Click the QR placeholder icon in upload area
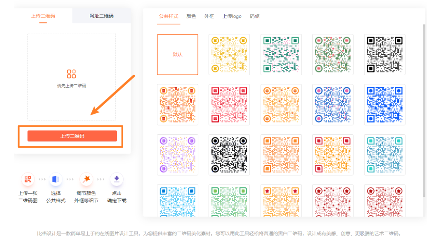Image resolution: width=435 pixels, height=242 pixels. tap(71, 74)
